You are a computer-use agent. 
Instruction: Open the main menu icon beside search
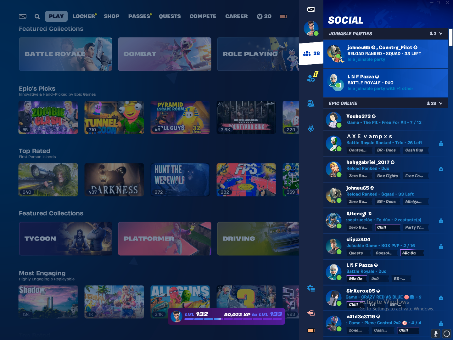pyautogui.click(x=23, y=16)
